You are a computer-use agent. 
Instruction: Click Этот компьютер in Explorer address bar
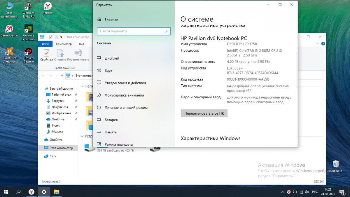point(84,76)
